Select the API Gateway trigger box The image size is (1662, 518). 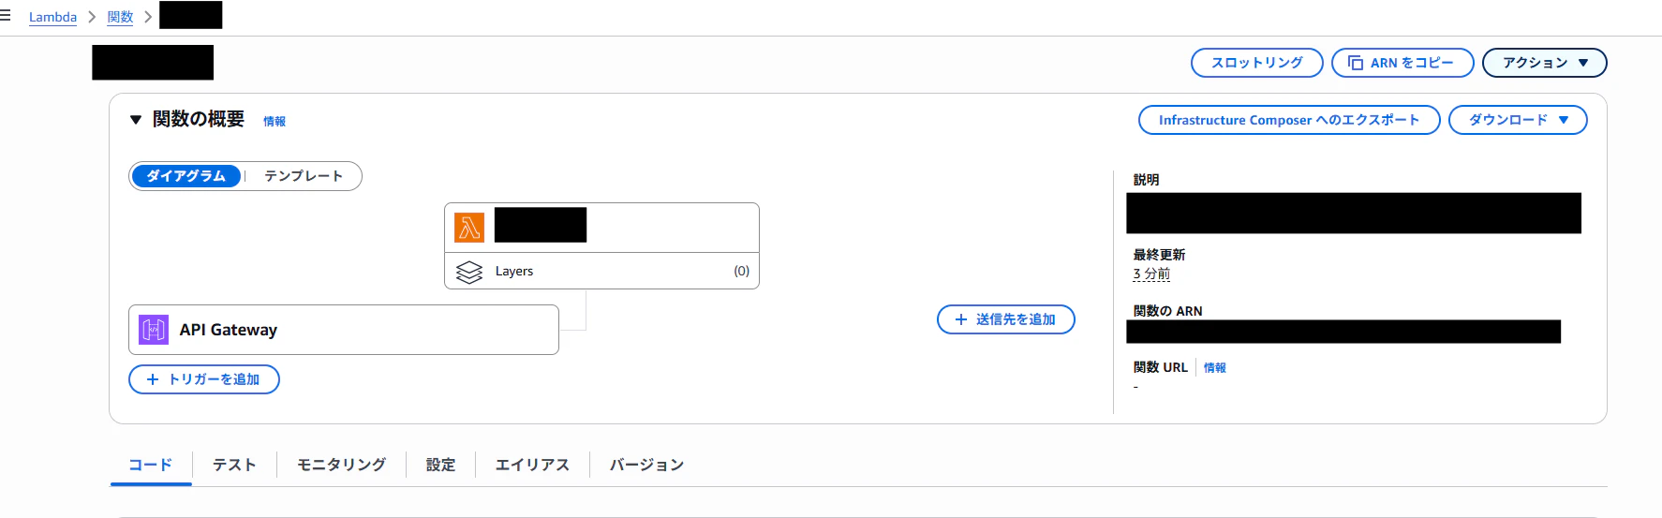click(x=344, y=330)
